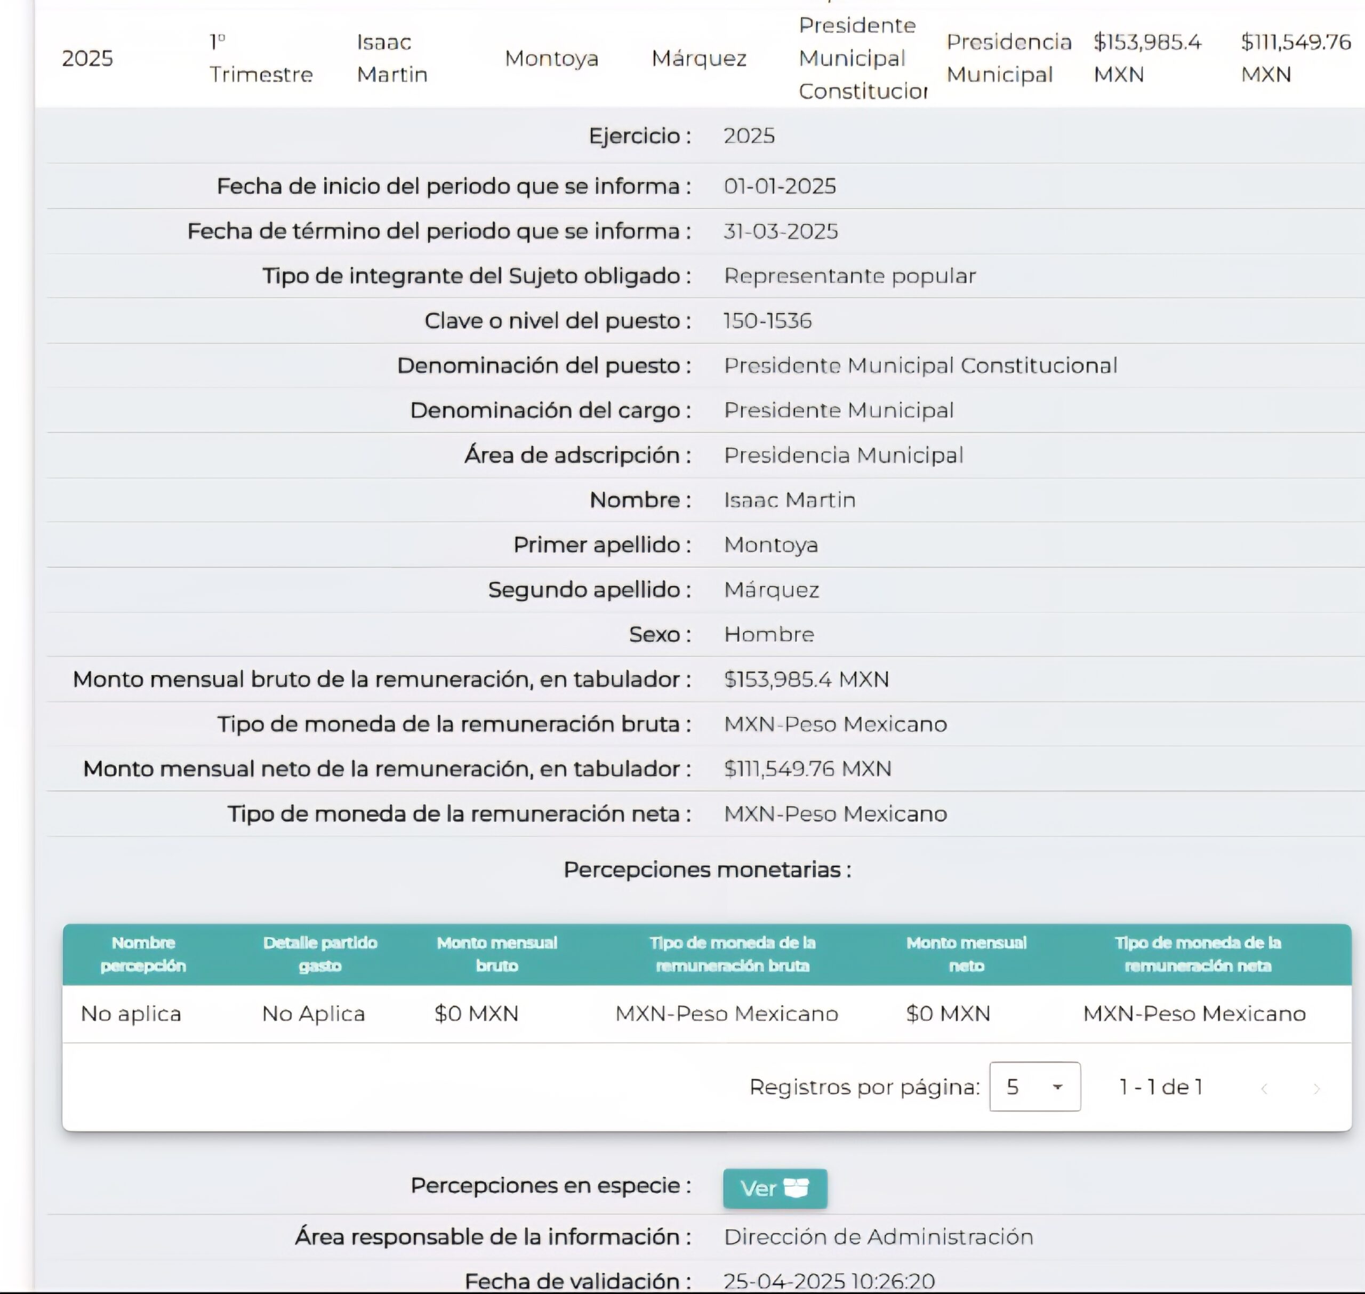Click the Ver button for Percepciones en especie
Viewport: 1365px width, 1294px height.
[x=775, y=1188]
